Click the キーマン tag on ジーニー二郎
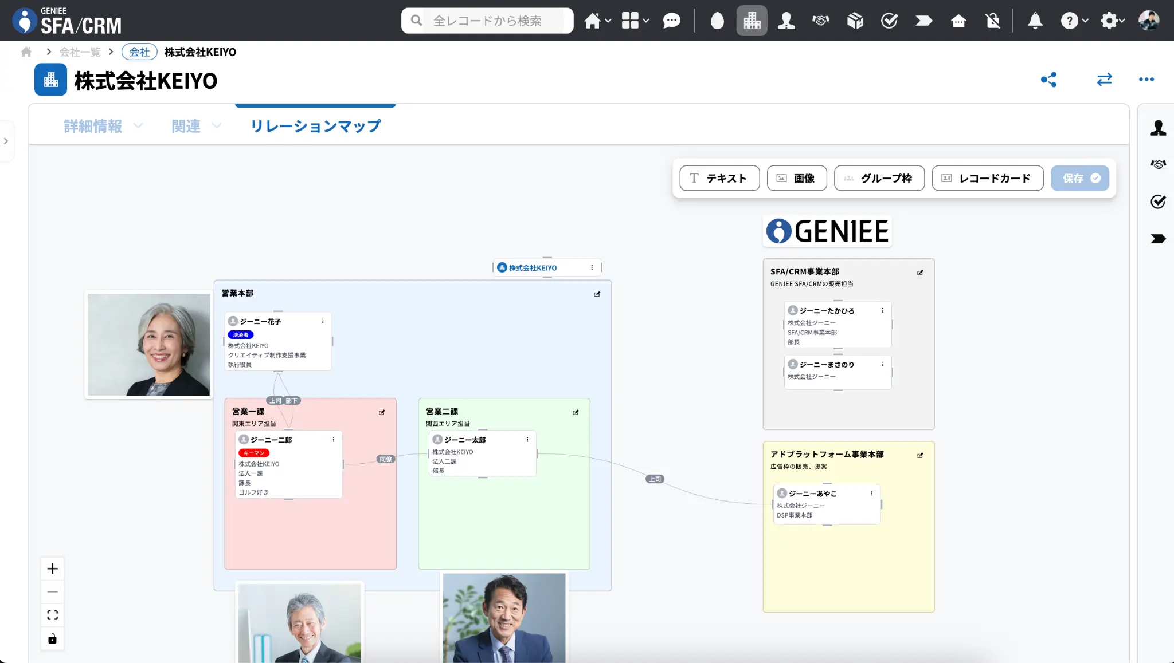Image resolution: width=1174 pixels, height=663 pixels. click(254, 453)
